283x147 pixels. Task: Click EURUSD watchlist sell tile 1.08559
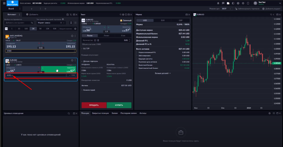pos(23,70)
